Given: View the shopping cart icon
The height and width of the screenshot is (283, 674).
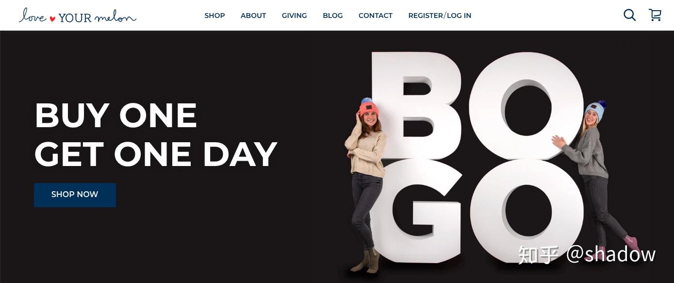Looking at the screenshot, I should click(655, 15).
